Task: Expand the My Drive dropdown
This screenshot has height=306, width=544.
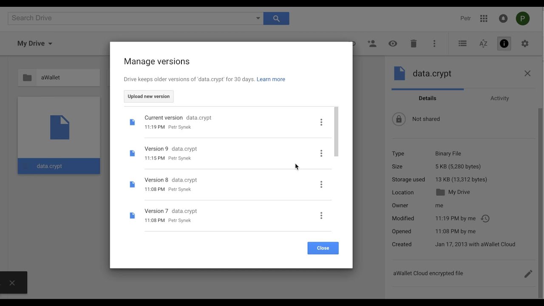Action: (35, 43)
